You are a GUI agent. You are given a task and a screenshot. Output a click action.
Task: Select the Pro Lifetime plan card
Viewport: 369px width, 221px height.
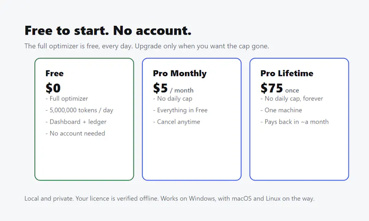(x=299, y=119)
